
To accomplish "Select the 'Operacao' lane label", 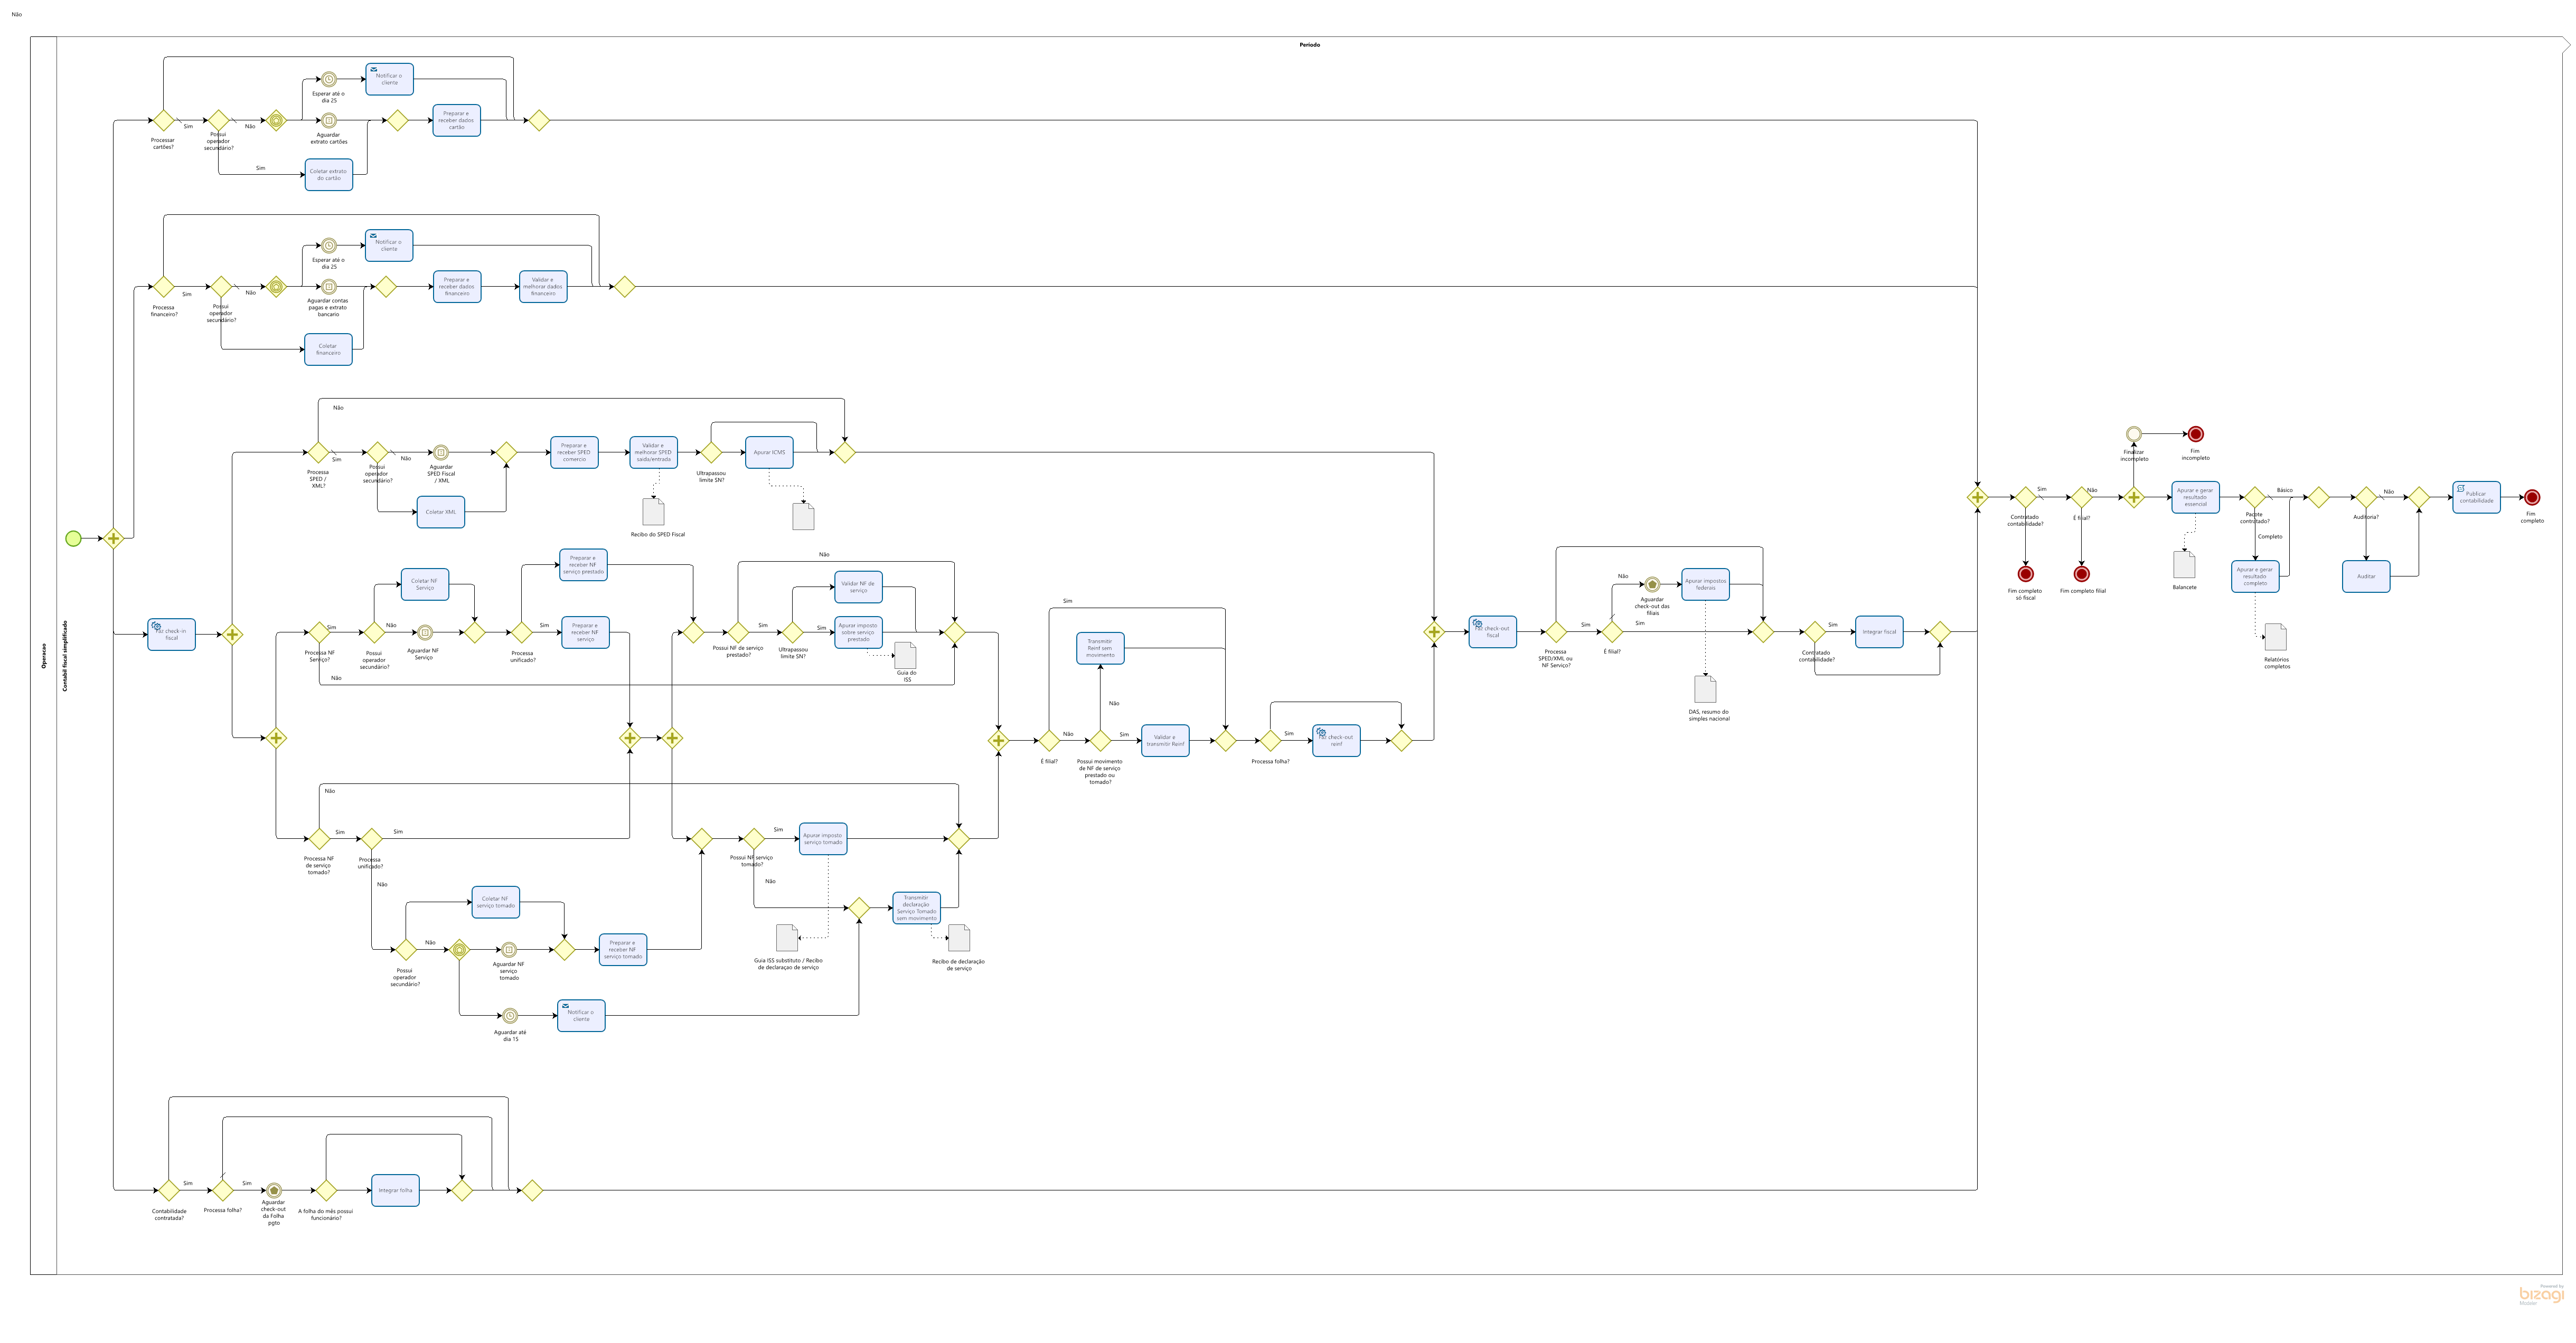I will pyautogui.click(x=43, y=656).
